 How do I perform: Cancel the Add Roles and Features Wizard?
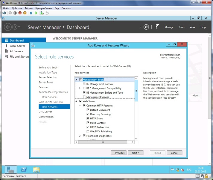[x=174, y=153]
